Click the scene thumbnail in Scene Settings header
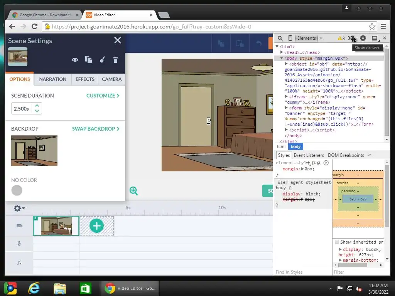This screenshot has width=395, height=296. [x=18, y=57]
